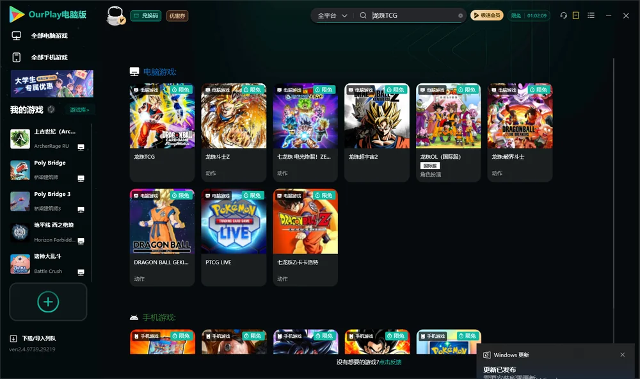This screenshot has height=379, width=640.
Task: Select 全部手机游戏 in sidebar
Action: (49, 58)
